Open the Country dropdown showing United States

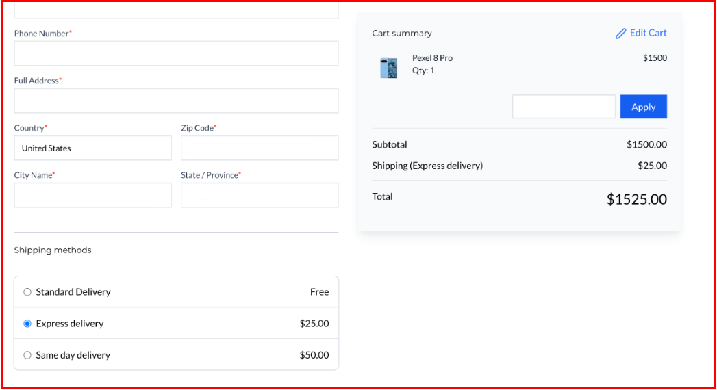click(x=92, y=148)
